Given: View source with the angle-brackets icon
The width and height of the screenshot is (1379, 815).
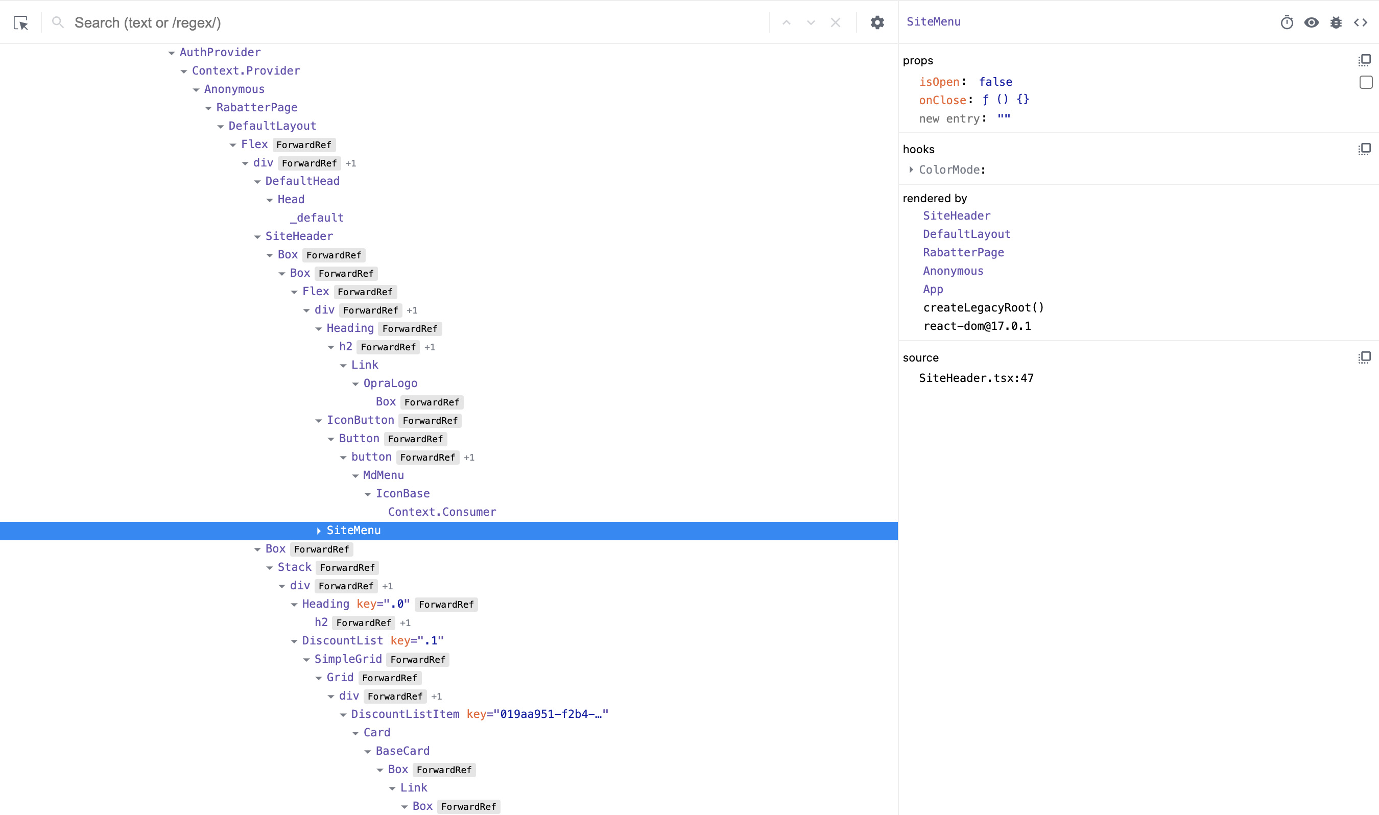Looking at the screenshot, I should click(1360, 22).
